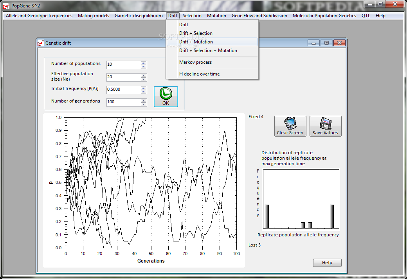Image resolution: width=407 pixels, height=279 pixels.
Task: Open the Gametic disequilibrium menu
Action: (x=139, y=16)
